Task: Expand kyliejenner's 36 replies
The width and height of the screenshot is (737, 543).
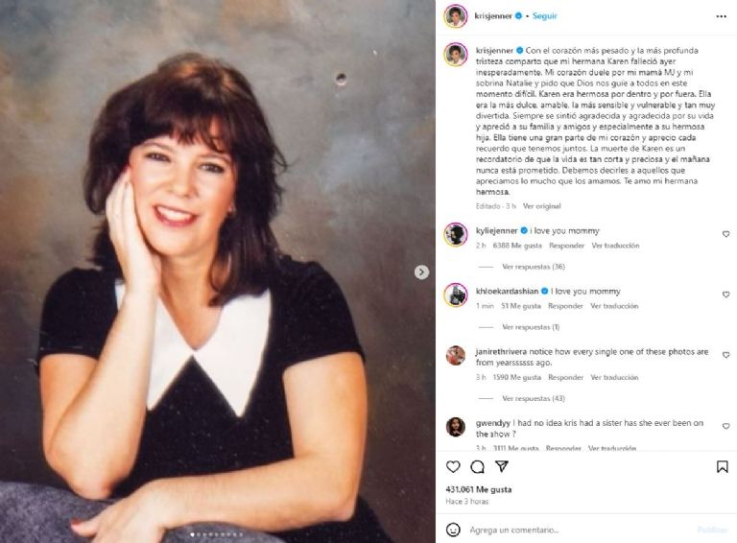Action: [x=533, y=267]
